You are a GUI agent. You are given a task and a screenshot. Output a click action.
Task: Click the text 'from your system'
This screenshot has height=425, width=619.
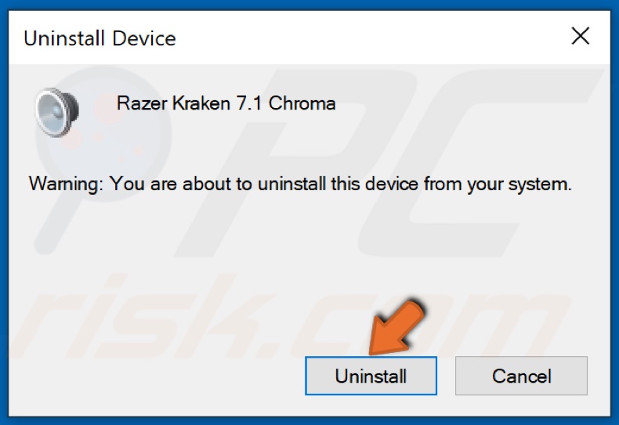(498, 184)
